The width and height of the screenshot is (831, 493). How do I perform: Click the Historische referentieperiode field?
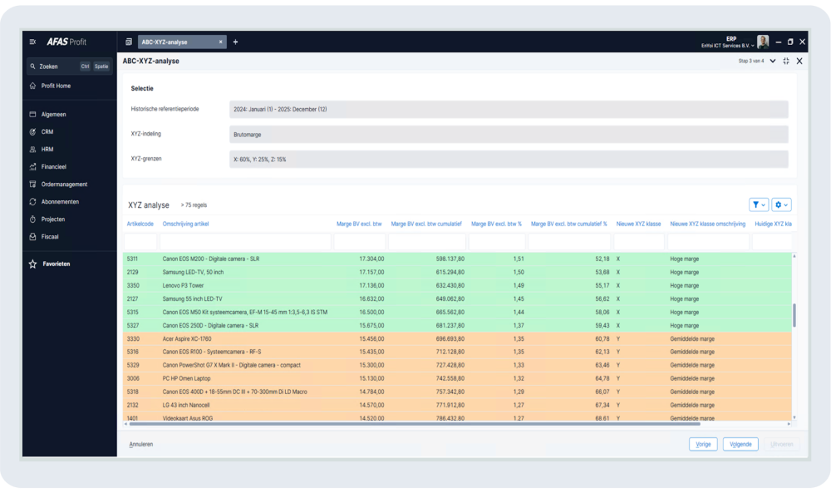pyautogui.click(x=509, y=109)
